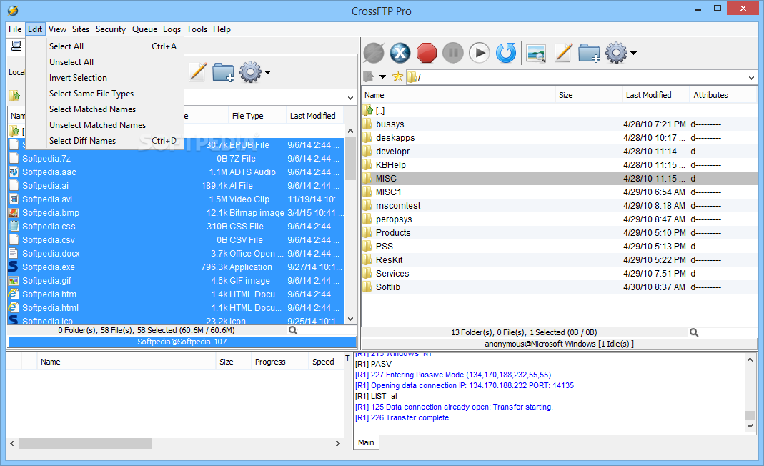Image resolution: width=764 pixels, height=466 pixels.
Task: Click the remote favorites star icon
Action: [397, 76]
